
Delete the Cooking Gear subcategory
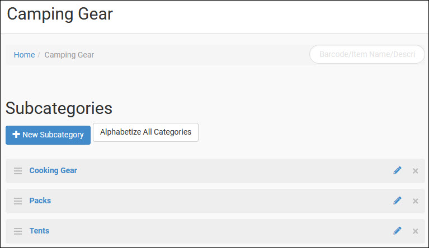pyautogui.click(x=416, y=171)
